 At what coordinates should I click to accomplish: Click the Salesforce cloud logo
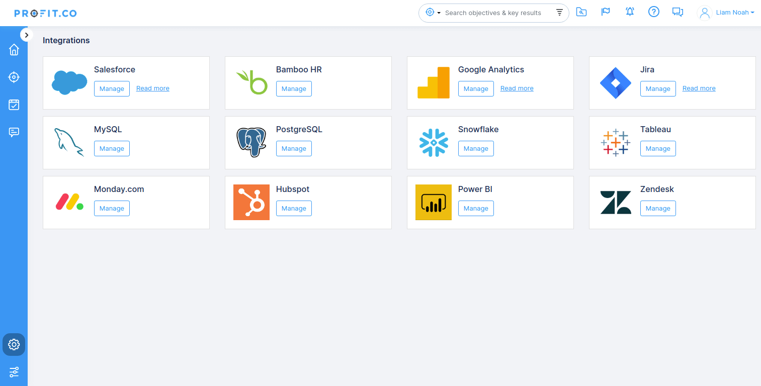(69, 82)
